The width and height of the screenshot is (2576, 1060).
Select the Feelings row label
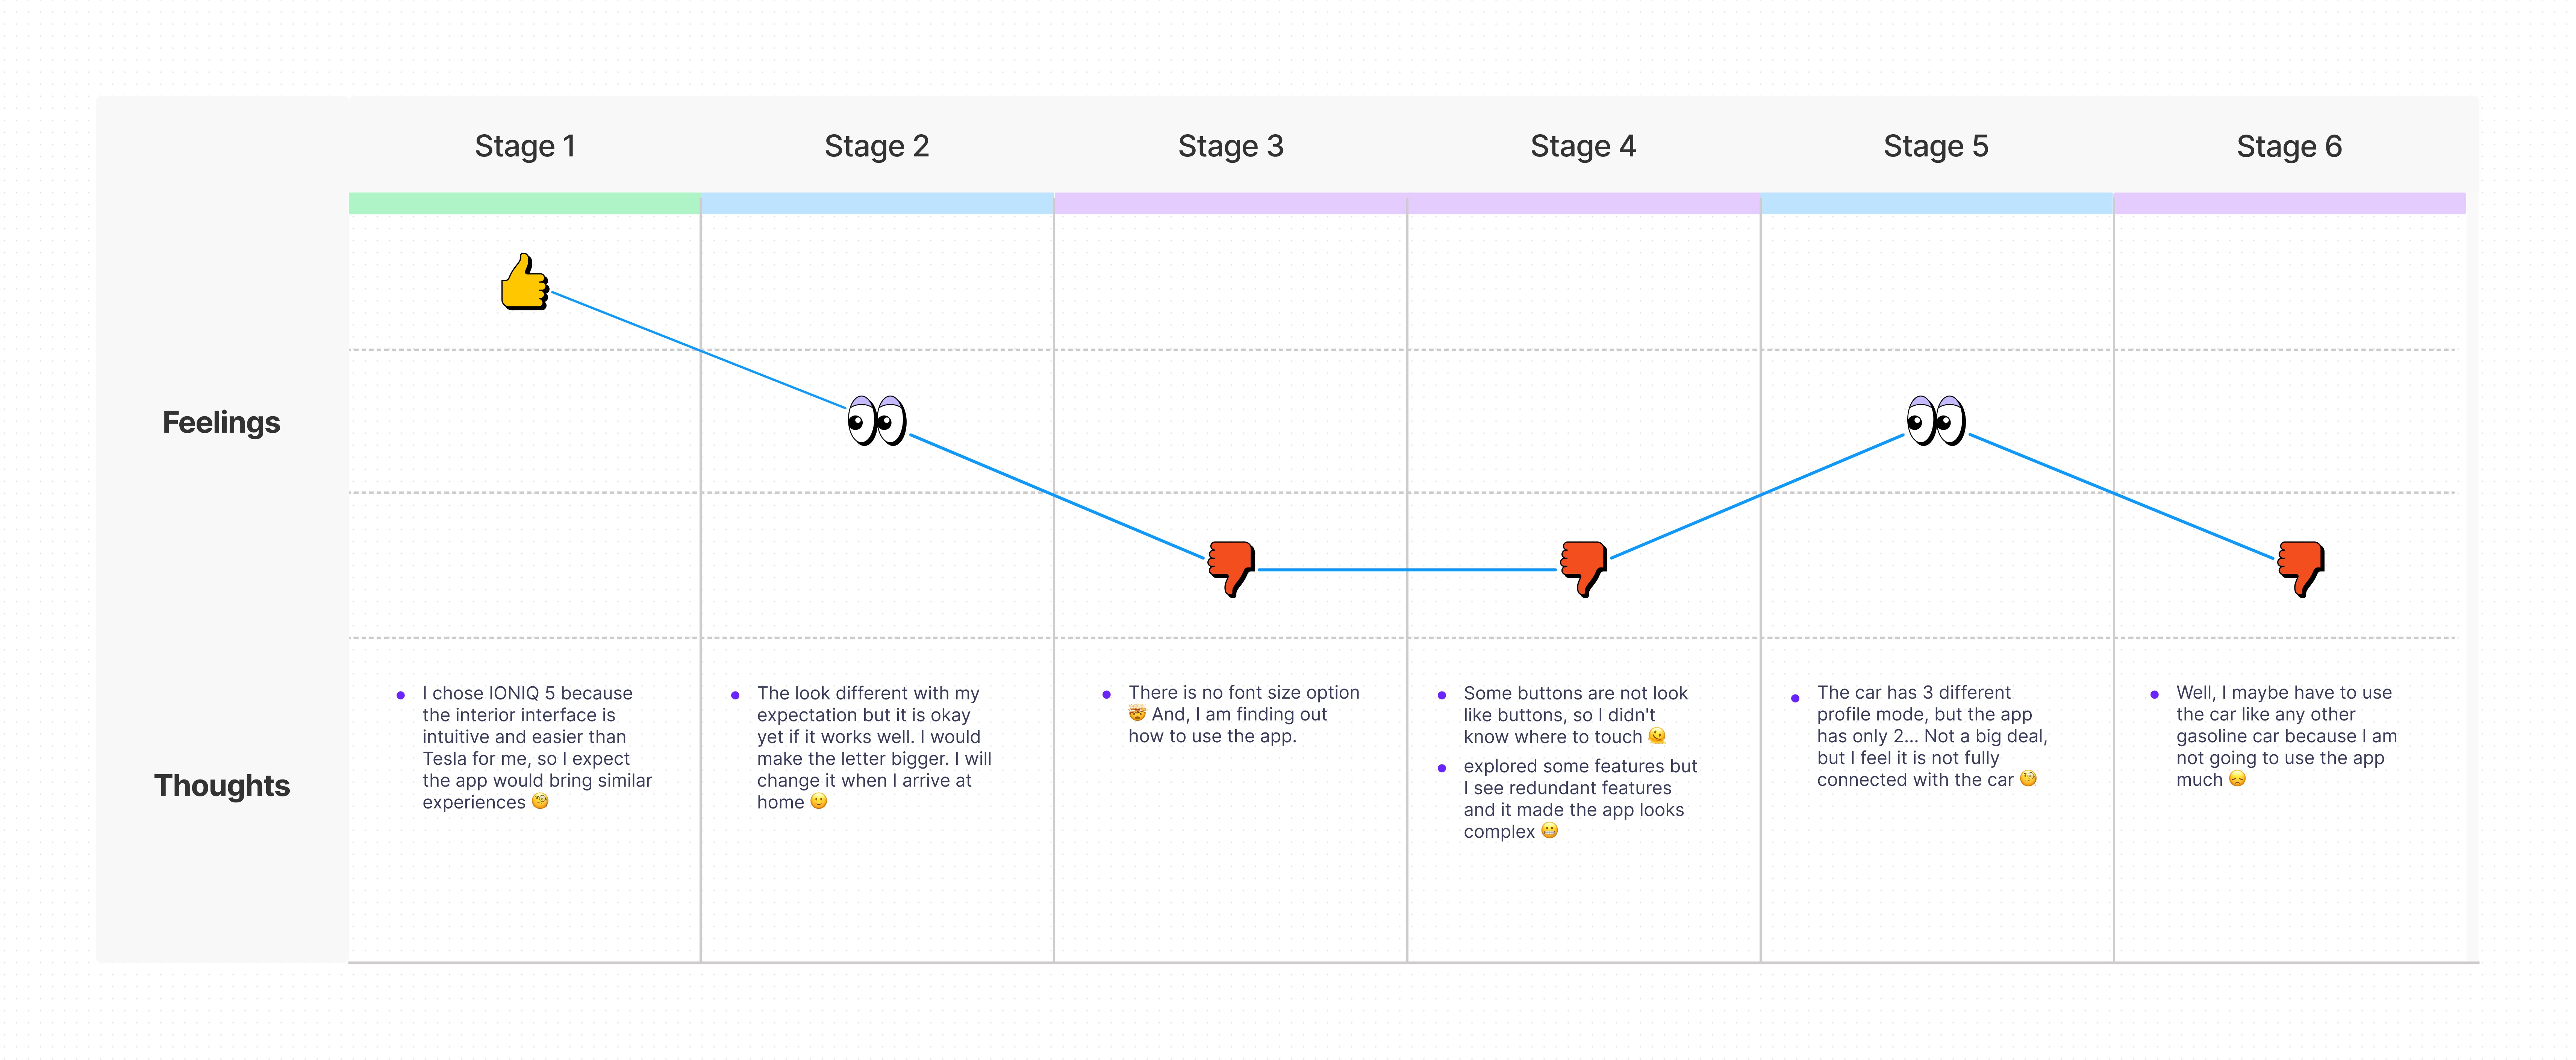coord(221,422)
